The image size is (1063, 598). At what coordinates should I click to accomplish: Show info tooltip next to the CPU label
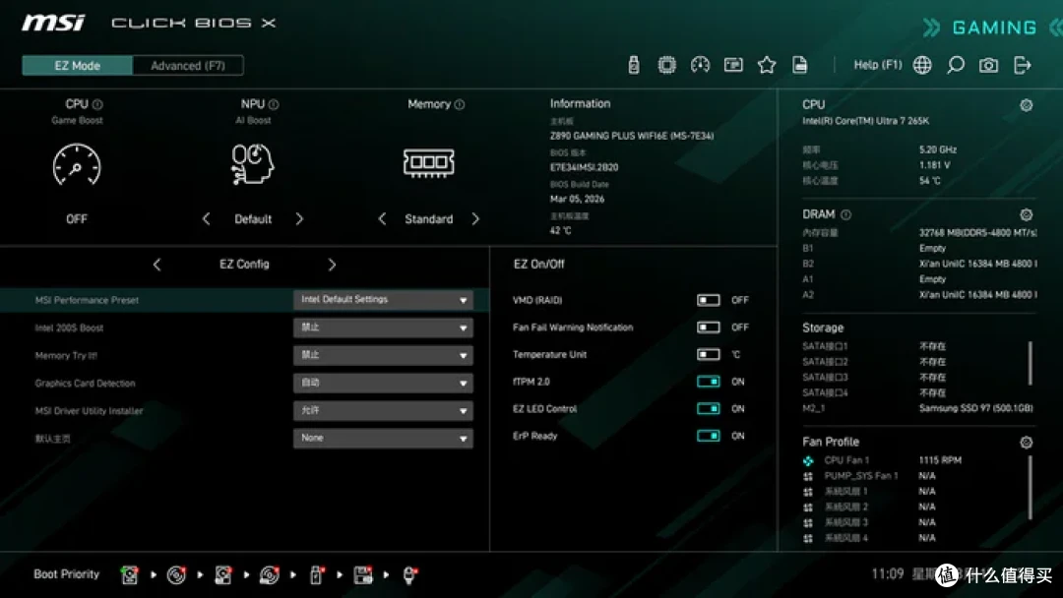point(97,104)
